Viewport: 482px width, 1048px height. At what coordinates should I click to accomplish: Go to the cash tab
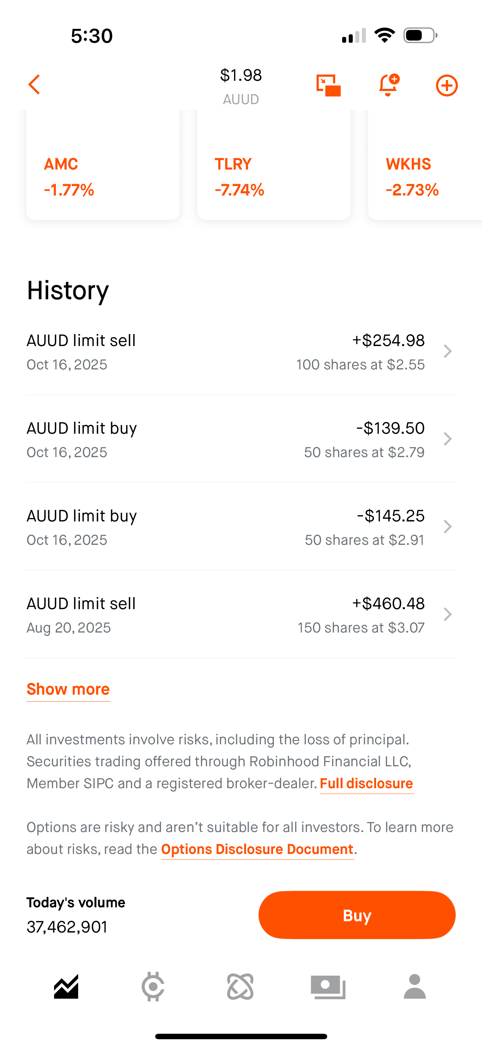(x=328, y=987)
